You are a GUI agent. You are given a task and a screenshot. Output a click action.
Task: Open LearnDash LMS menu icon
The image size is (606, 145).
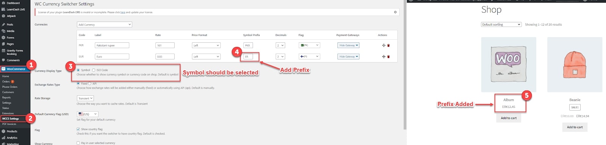click(x=3, y=9)
